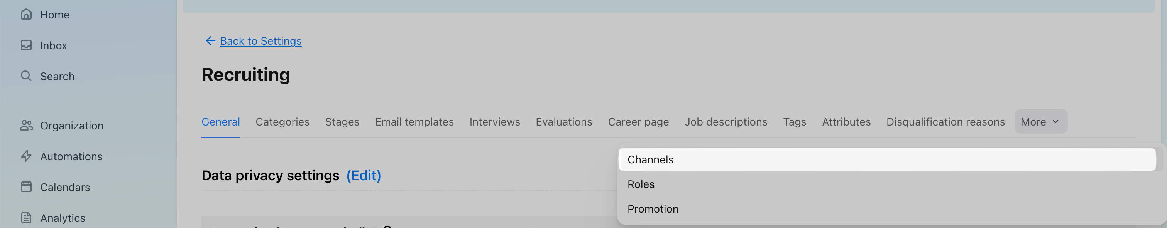Screen dimensions: 1167x228
Task: Open the Disqualification reasons tab
Action: tap(945, 122)
